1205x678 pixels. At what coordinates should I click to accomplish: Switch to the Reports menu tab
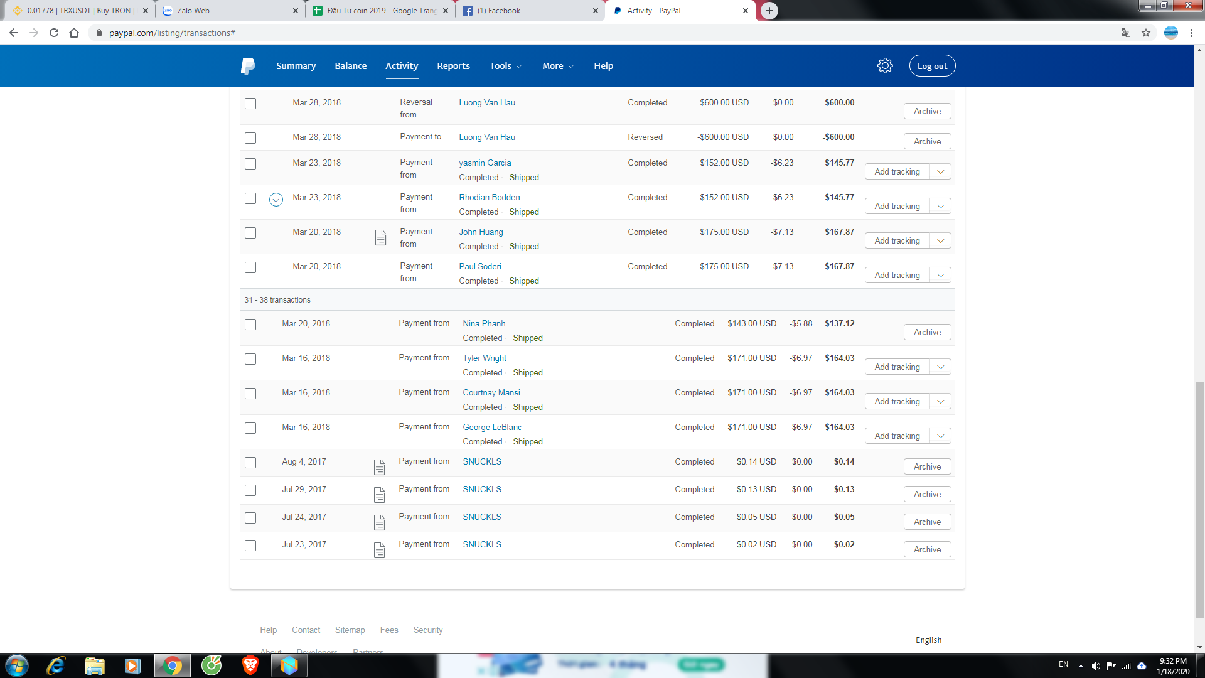pos(453,66)
